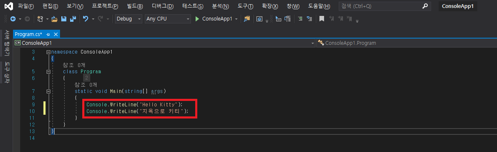The width and height of the screenshot is (497, 152).
Task: Click the "Hello Kitty" string literal
Action: click(x=159, y=104)
